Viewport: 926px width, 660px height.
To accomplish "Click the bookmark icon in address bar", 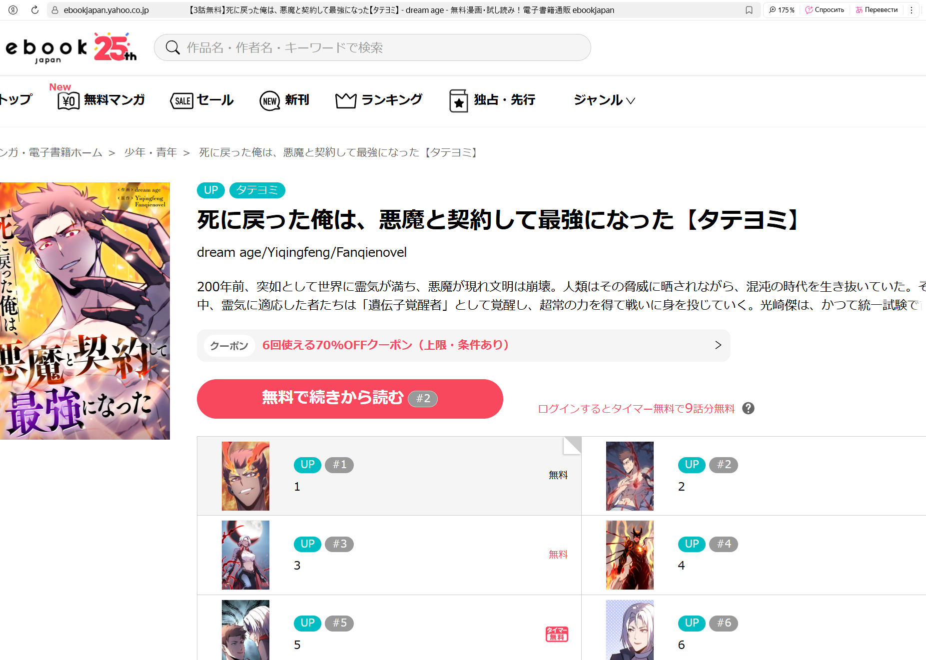I will click(749, 10).
